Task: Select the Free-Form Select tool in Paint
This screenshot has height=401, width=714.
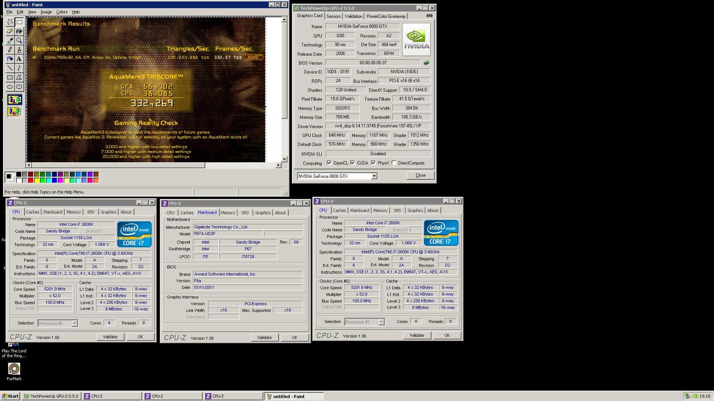Action: click(10, 21)
